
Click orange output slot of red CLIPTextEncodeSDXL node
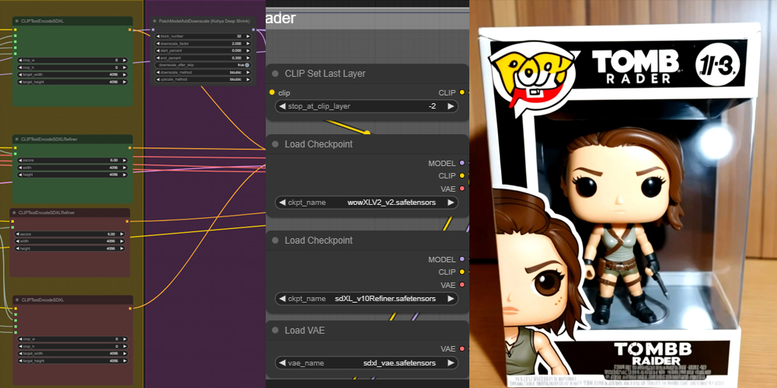tap(130, 308)
